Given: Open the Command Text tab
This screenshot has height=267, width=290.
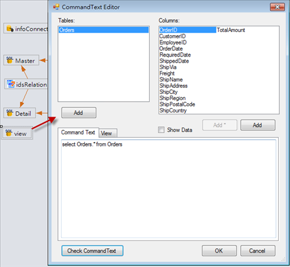Looking at the screenshot, I should click(78, 133).
